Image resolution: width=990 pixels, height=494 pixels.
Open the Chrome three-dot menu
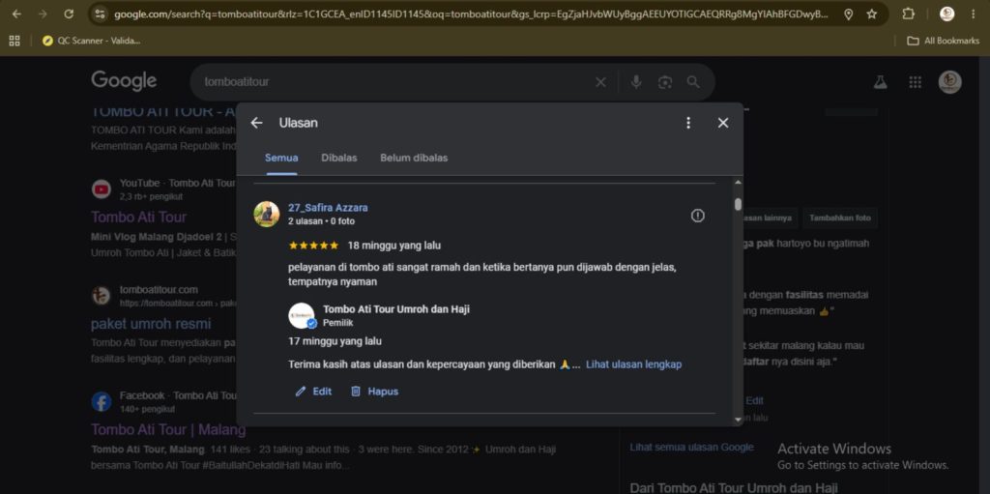[x=973, y=14]
